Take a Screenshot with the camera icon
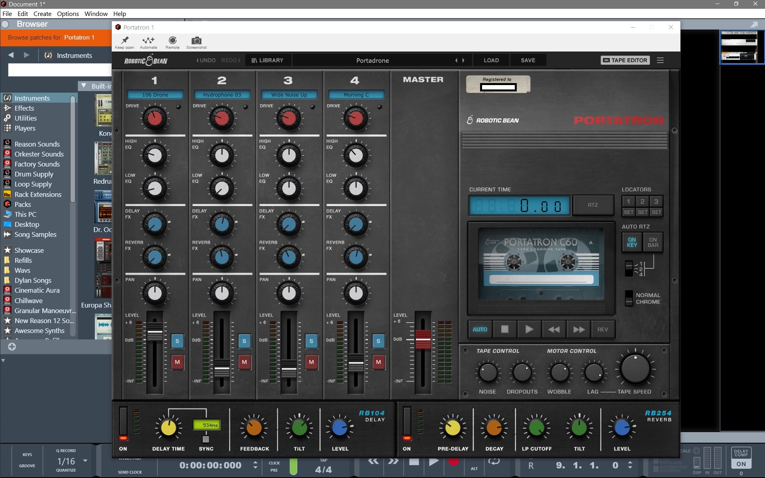765x478 pixels. (x=196, y=40)
